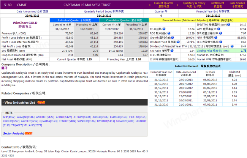Open the Case Studies tab

(x=237, y=5)
